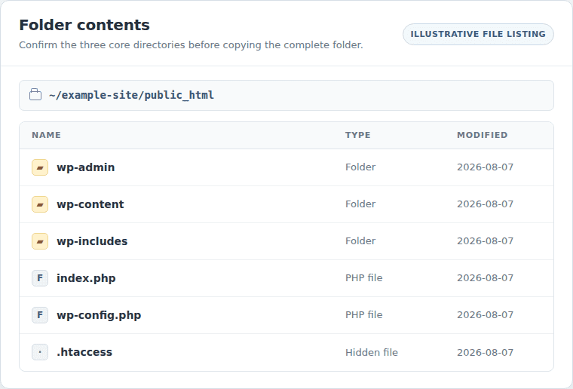The width and height of the screenshot is (573, 389).
Task: Click the Folder type cell for wp-admin
Action: [360, 167]
